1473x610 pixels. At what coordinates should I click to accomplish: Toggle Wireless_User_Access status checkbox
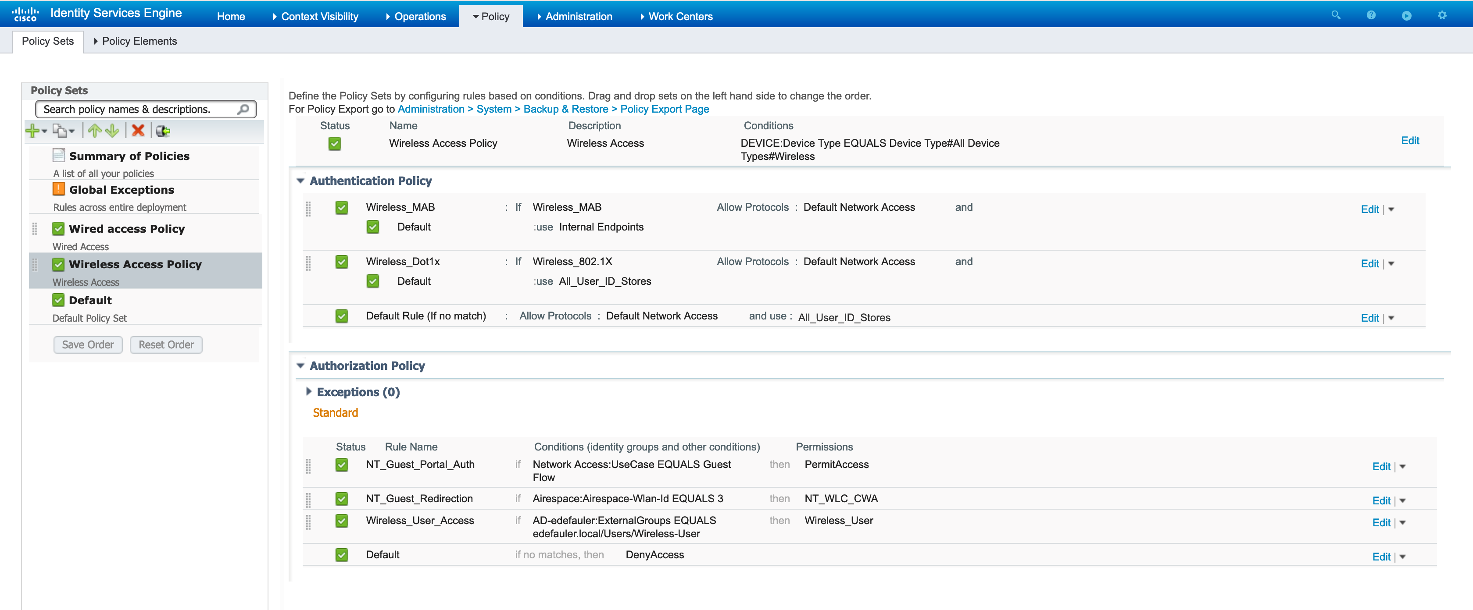341,520
